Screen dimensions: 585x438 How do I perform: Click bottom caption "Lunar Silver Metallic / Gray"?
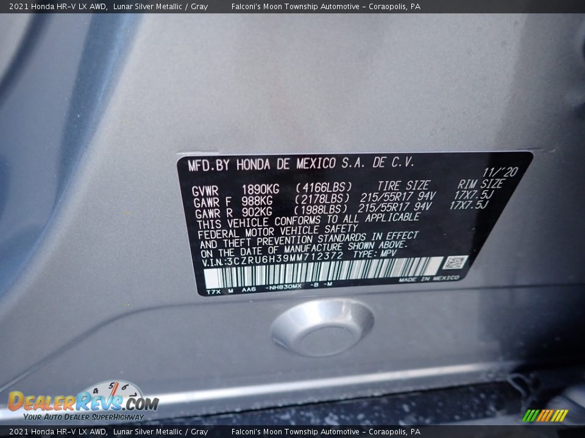point(160,432)
